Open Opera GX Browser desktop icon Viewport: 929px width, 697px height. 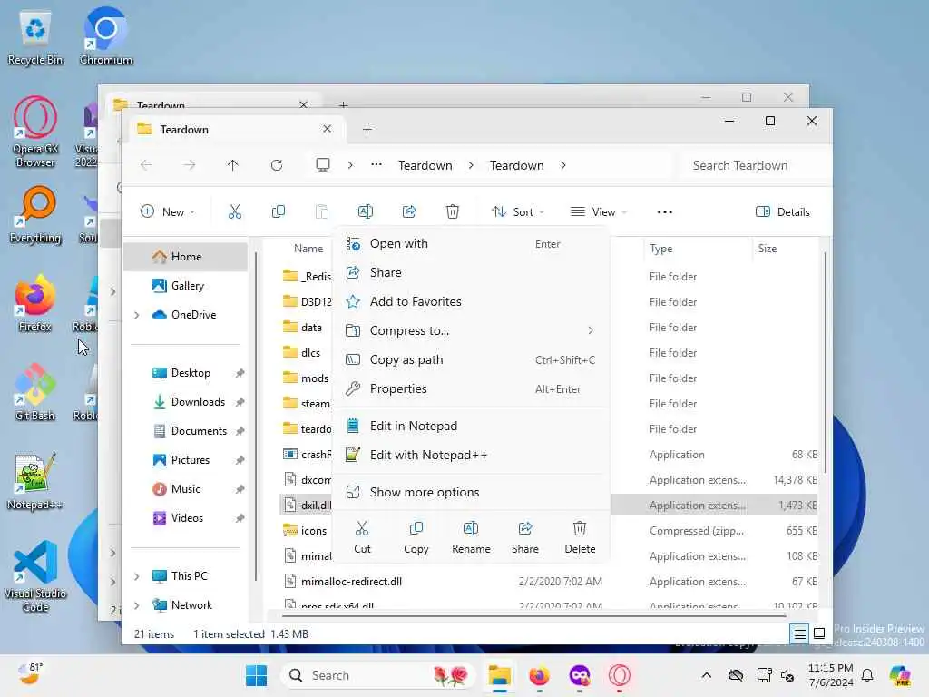pos(35,133)
